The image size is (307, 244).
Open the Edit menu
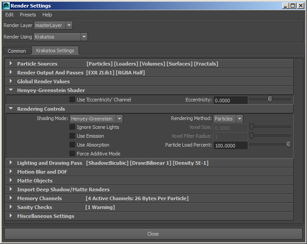point(9,15)
